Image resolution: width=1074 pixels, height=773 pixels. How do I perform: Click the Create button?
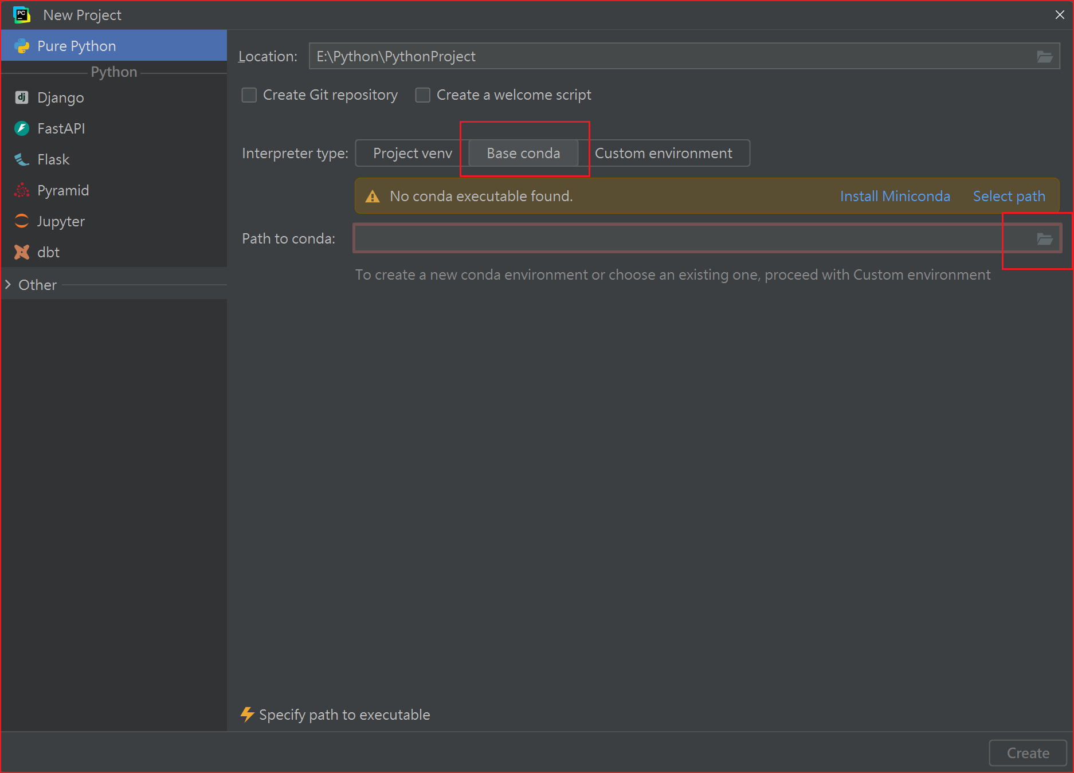pyautogui.click(x=1028, y=753)
